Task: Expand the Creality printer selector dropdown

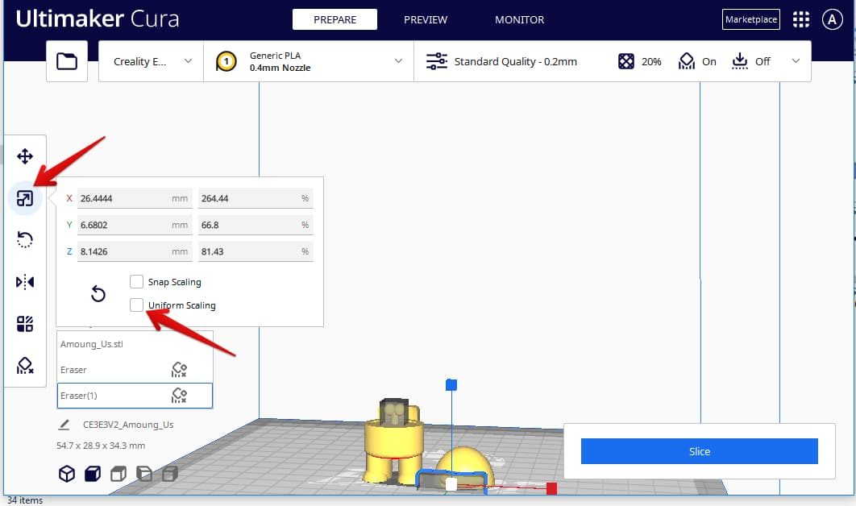Action: (152, 61)
